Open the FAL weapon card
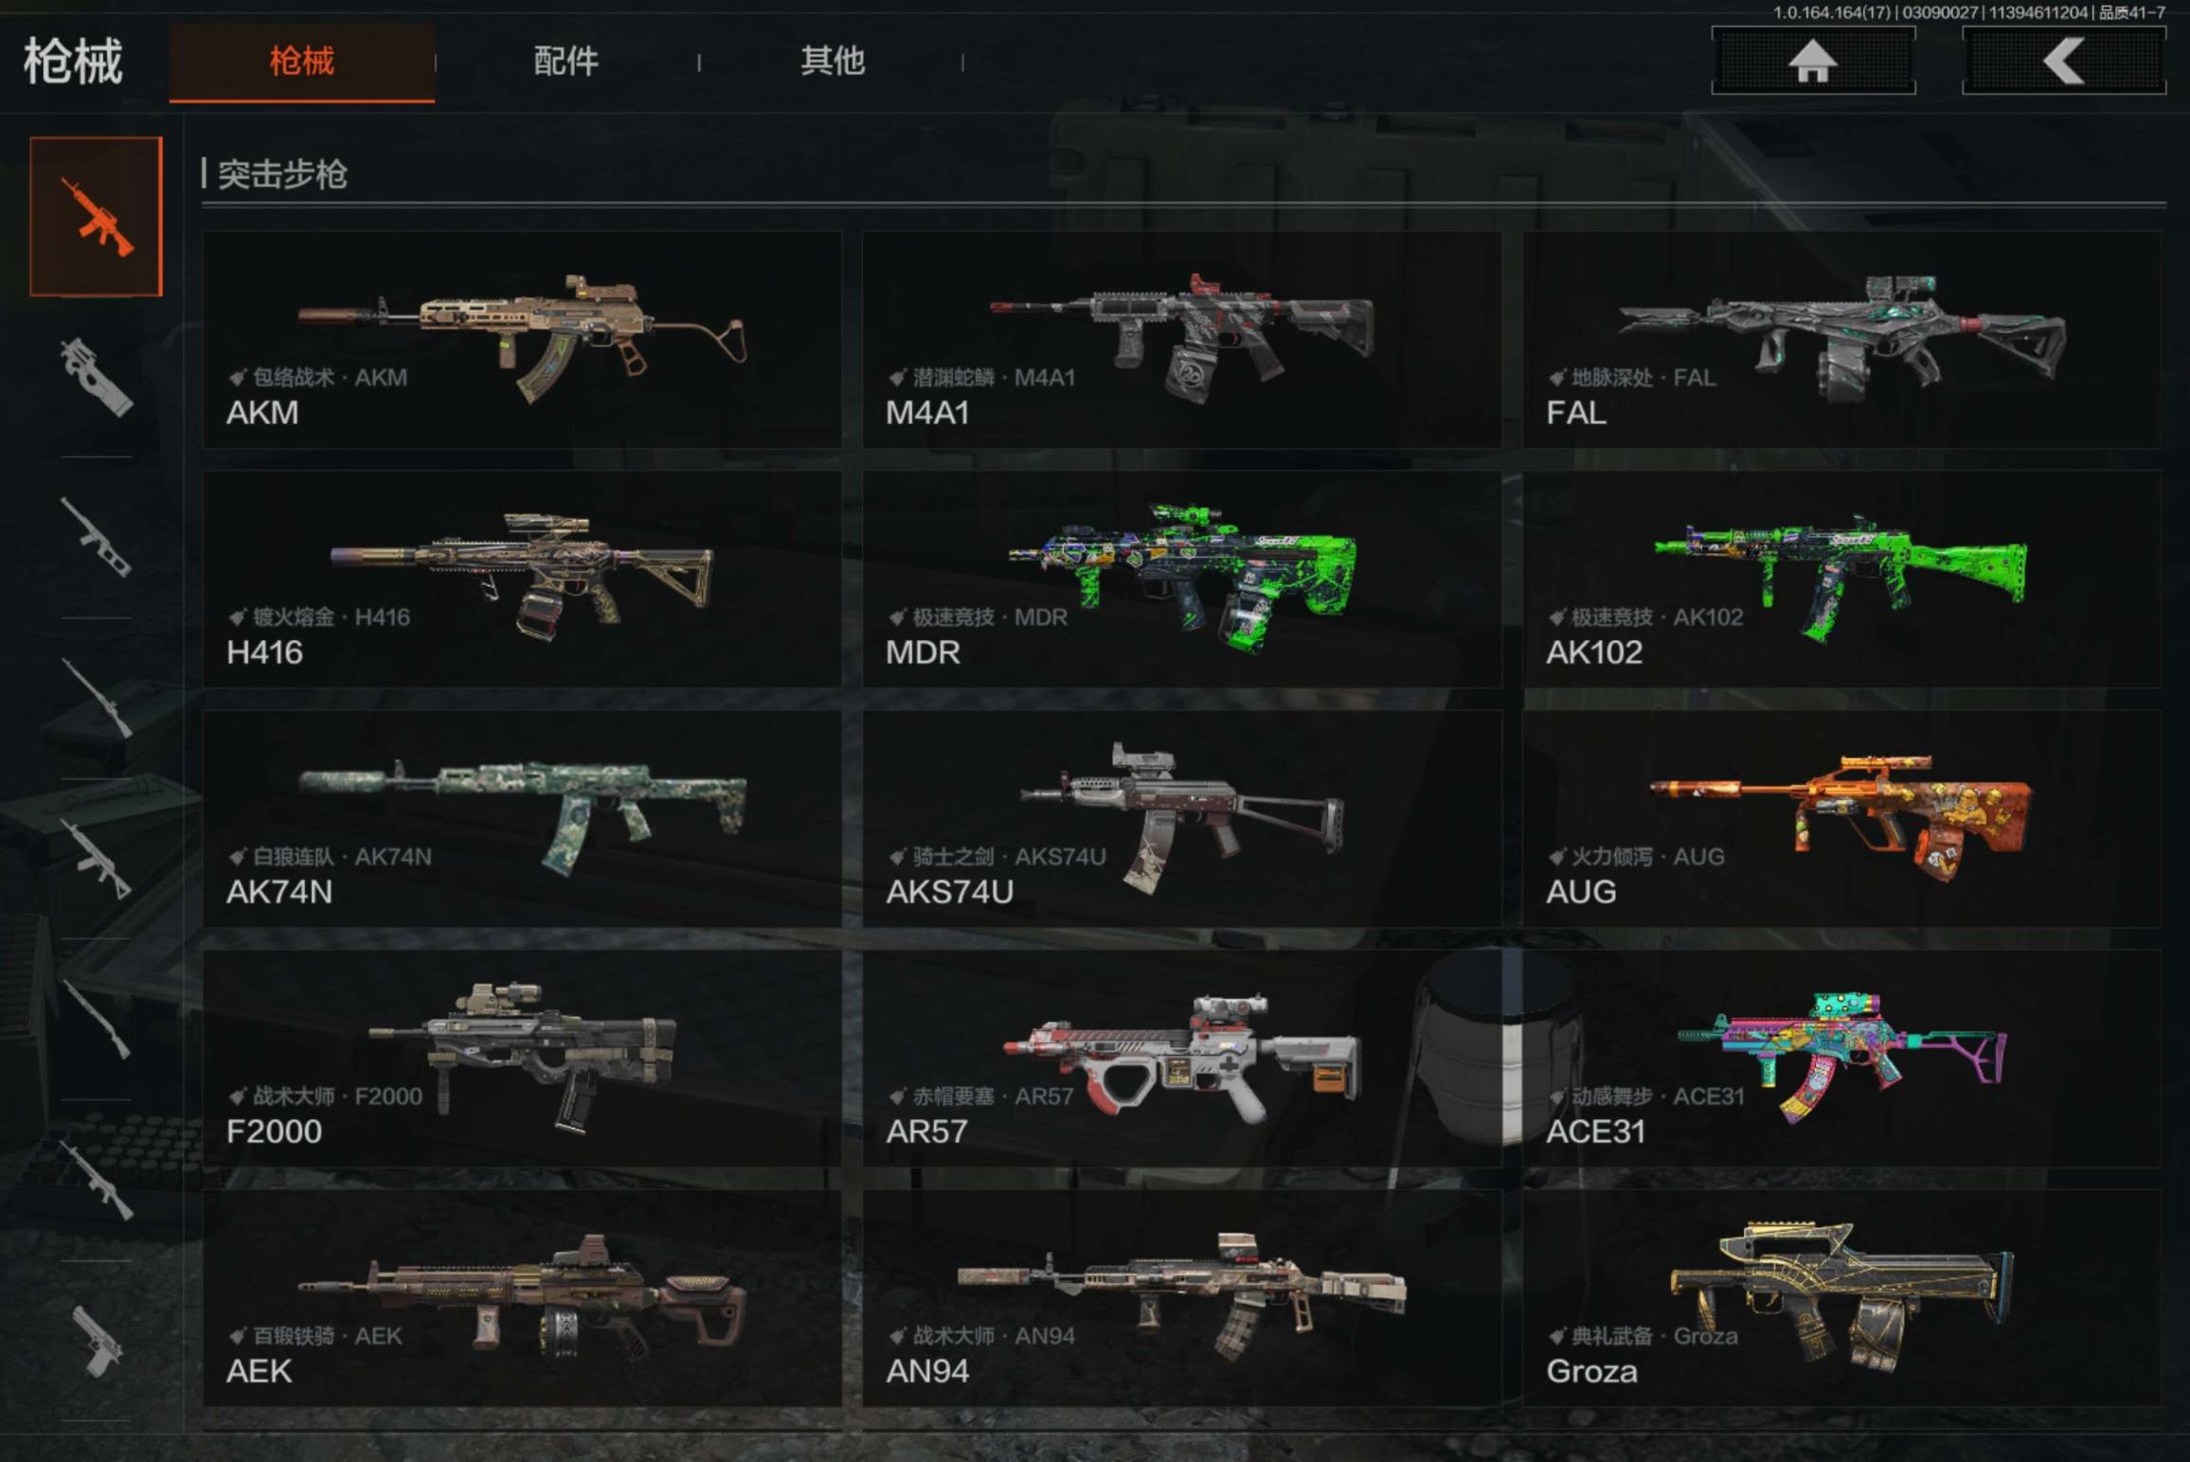Viewport: 2190px width, 1462px height. pyautogui.click(x=1842, y=339)
